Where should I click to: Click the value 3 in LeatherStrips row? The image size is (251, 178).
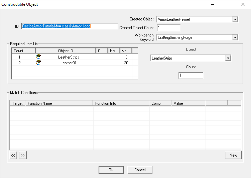coord(126,57)
